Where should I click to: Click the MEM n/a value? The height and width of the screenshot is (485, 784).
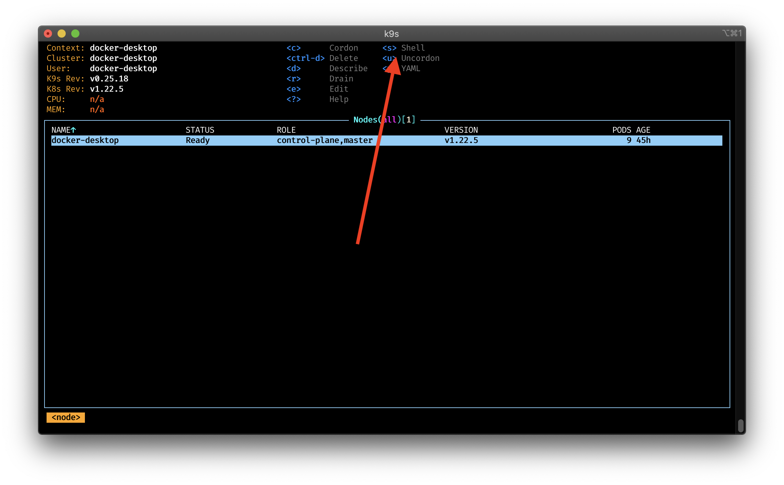pyautogui.click(x=97, y=109)
